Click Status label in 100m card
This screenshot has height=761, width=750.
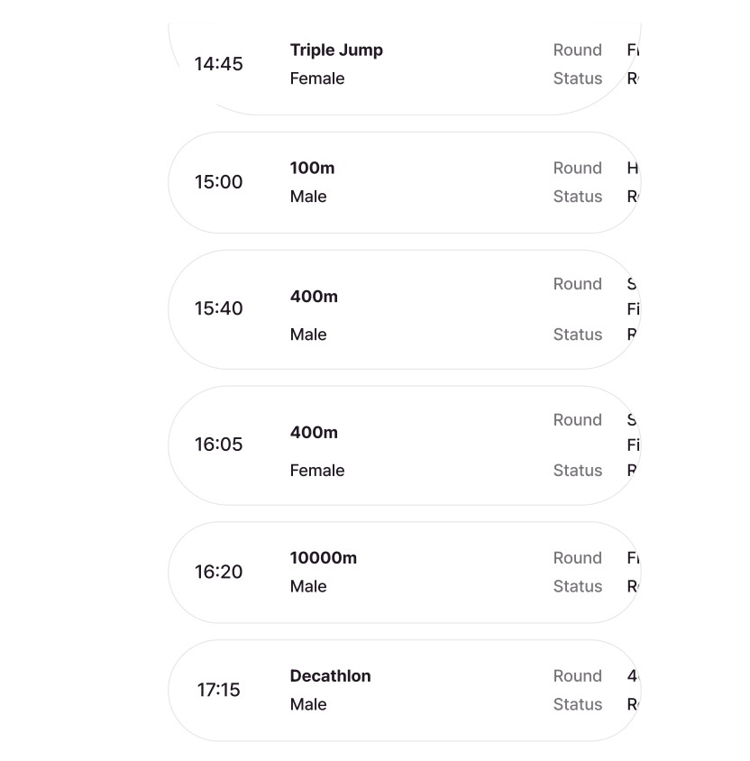[x=577, y=197]
